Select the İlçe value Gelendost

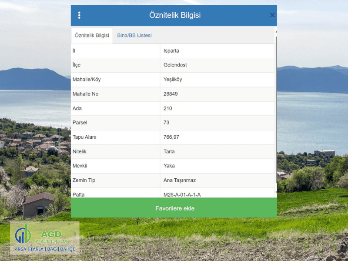point(175,65)
